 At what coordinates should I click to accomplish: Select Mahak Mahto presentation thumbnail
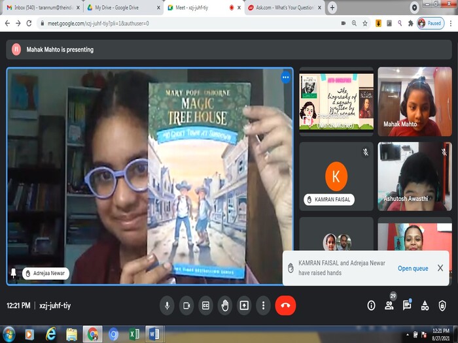coord(336,101)
